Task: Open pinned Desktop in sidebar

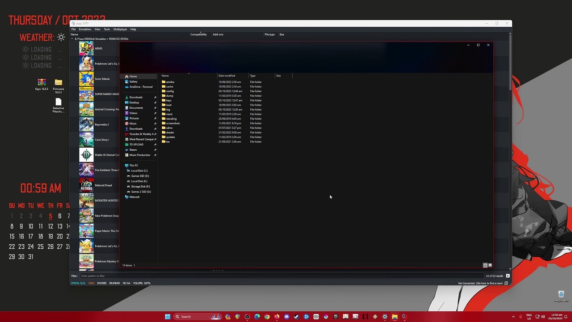Action: click(x=134, y=102)
